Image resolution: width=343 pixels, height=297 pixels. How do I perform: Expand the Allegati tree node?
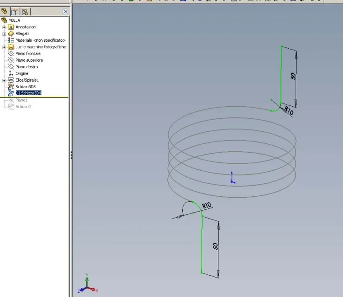tap(4, 34)
